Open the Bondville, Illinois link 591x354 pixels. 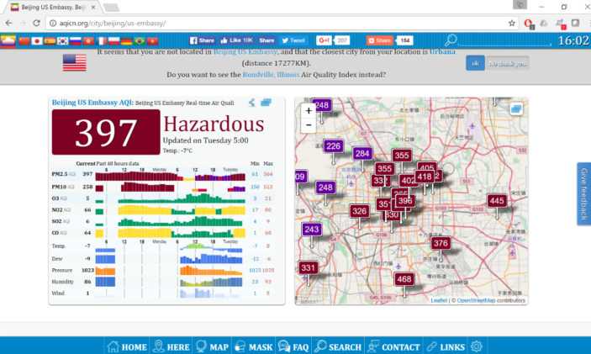point(271,75)
